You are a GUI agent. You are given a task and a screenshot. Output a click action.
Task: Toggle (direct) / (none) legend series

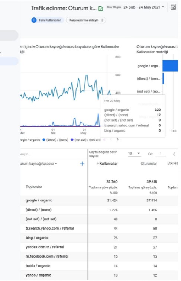point(55,140)
